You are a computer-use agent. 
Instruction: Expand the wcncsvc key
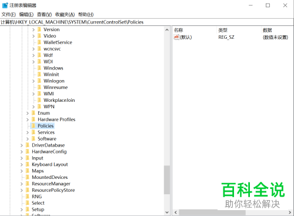click(x=34, y=49)
